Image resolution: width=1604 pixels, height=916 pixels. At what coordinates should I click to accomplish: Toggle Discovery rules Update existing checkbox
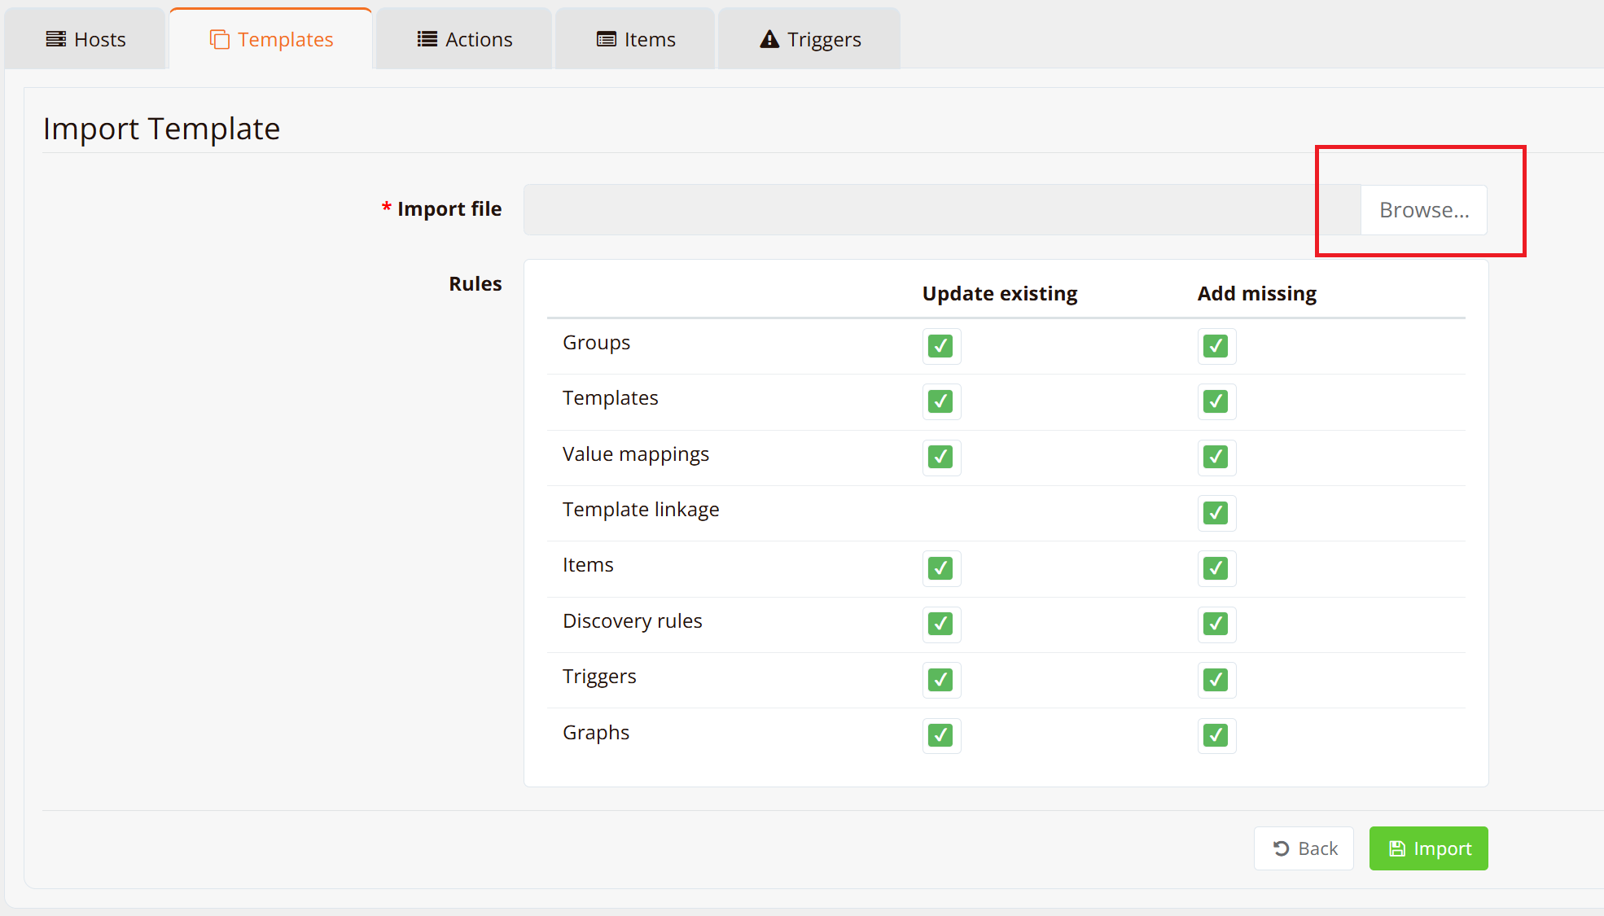coord(941,625)
